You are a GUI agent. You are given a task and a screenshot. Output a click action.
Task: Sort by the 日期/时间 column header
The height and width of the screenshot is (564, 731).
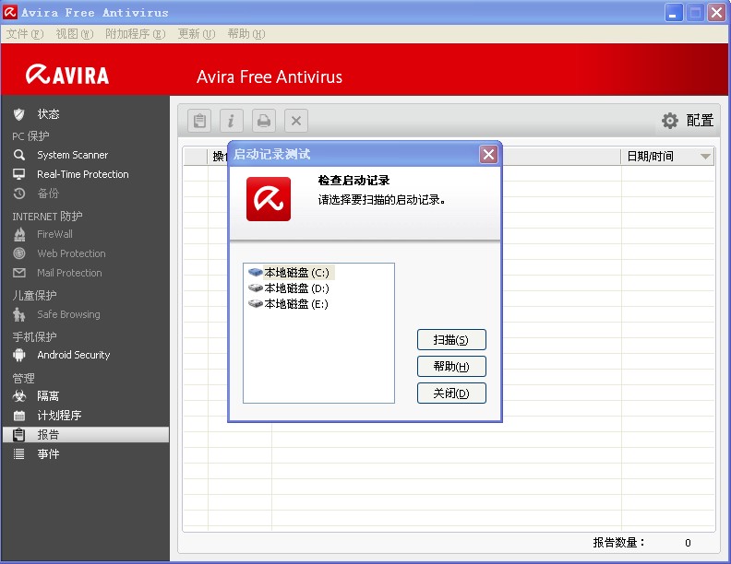tap(667, 157)
